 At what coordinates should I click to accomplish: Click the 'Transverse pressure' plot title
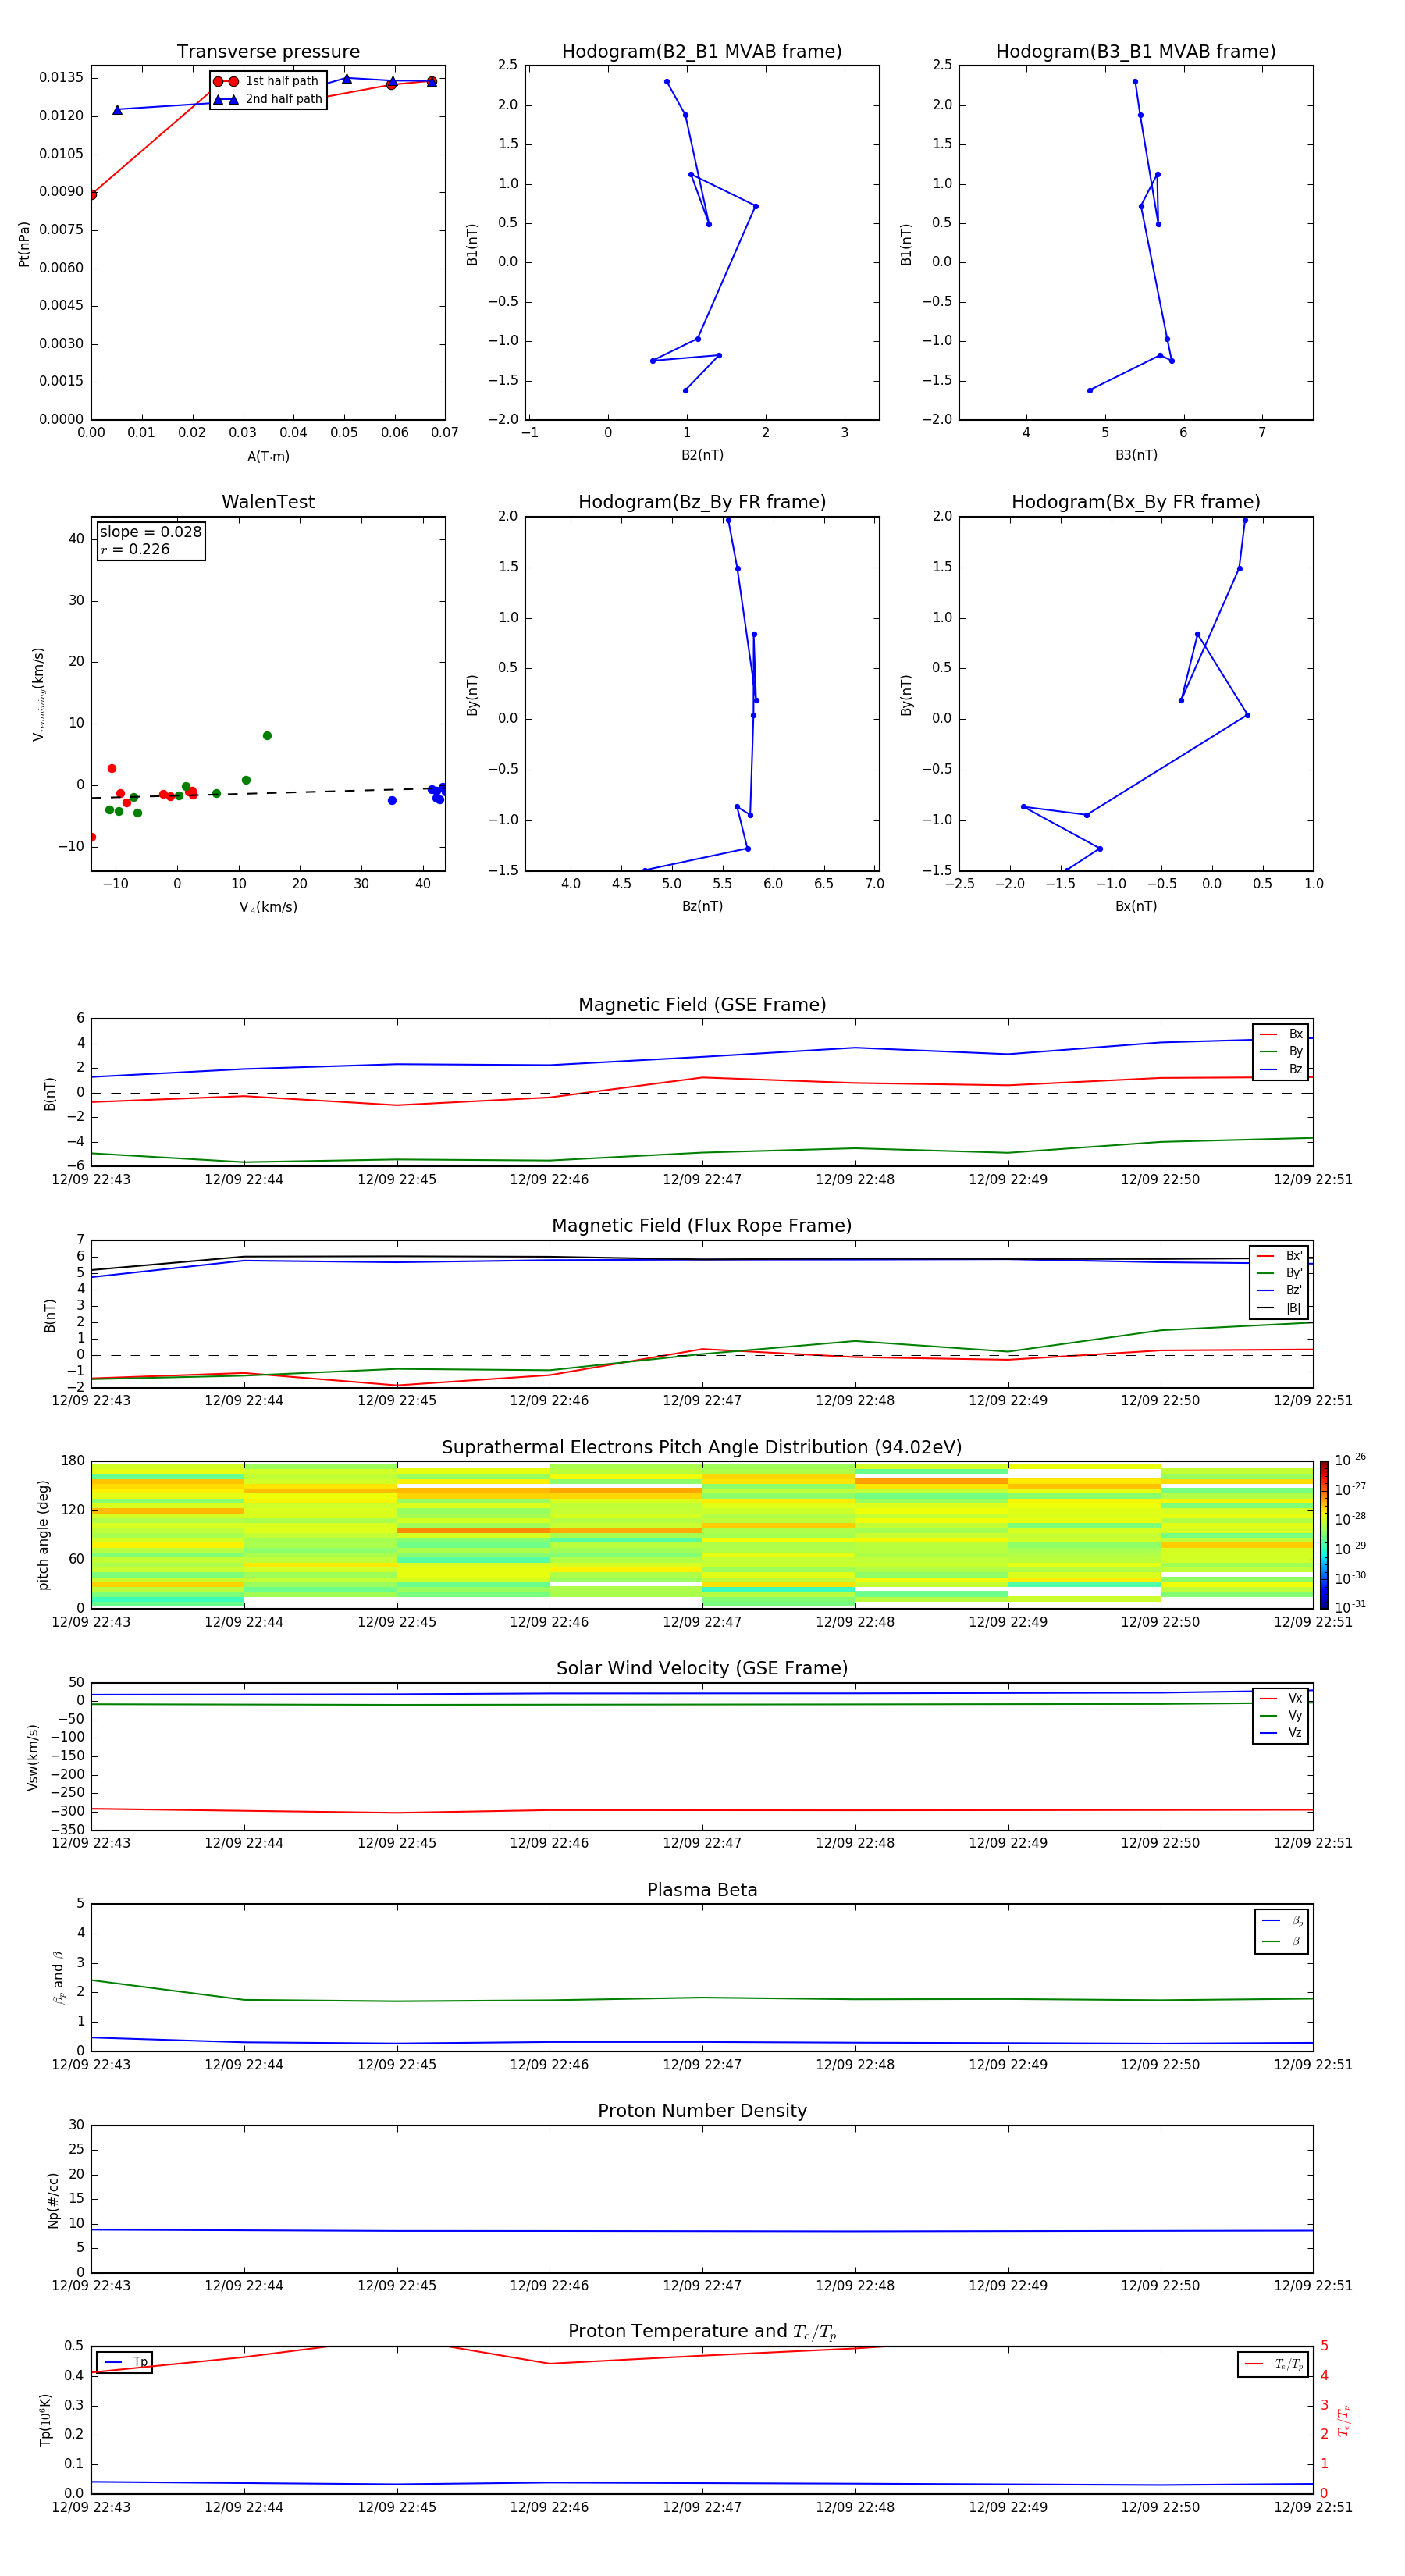[268, 51]
